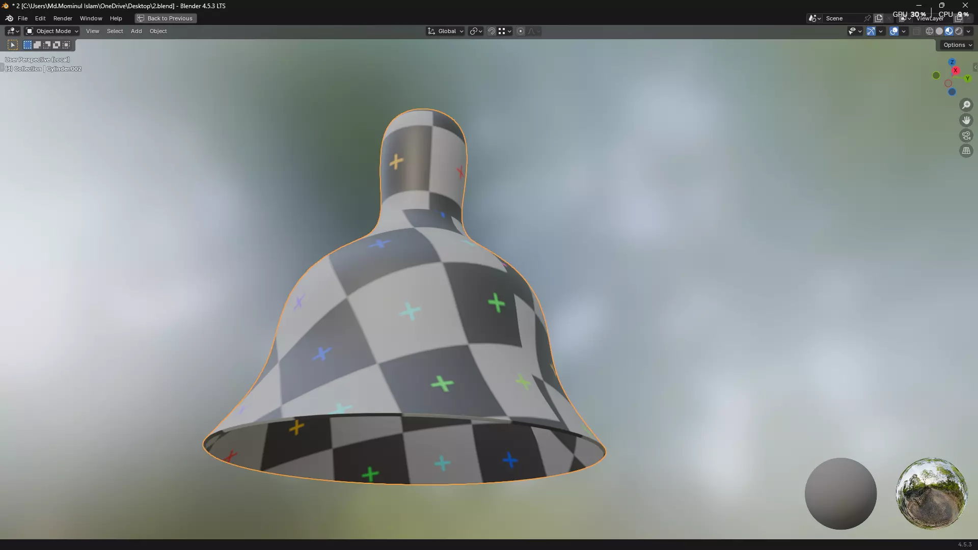Screen dimensions: 978x550
Task: Switch perspective/orthographic grid icon
Action: pos(966,151)
